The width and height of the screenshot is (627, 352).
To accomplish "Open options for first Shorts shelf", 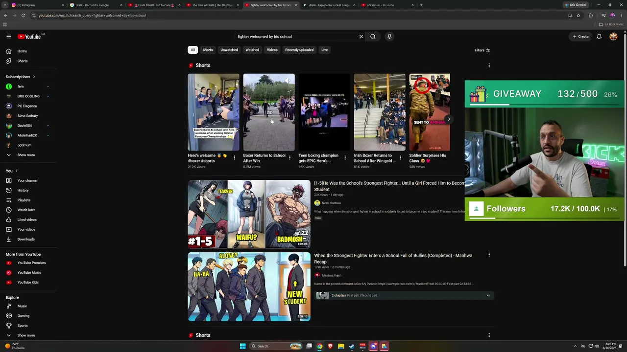I will [489, 66].
